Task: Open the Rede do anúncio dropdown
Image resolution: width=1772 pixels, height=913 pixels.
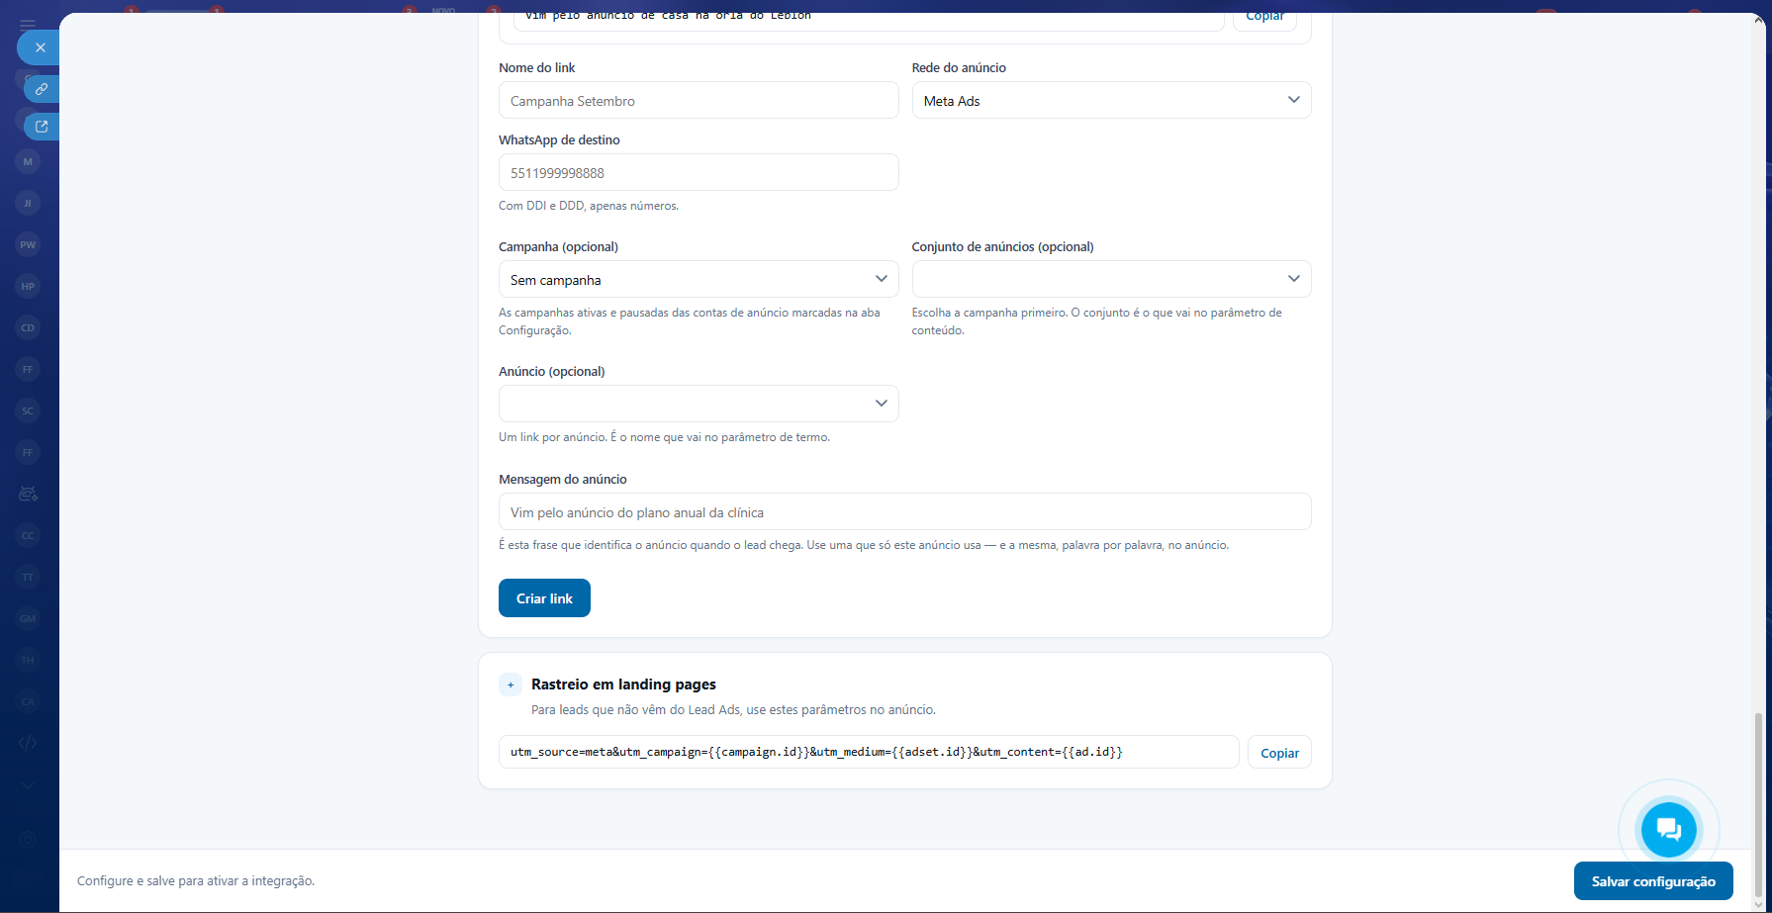Action: (x=1111, y=100)
